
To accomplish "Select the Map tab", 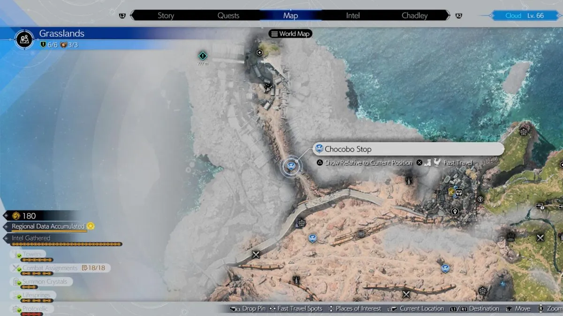I will point(290,15).
